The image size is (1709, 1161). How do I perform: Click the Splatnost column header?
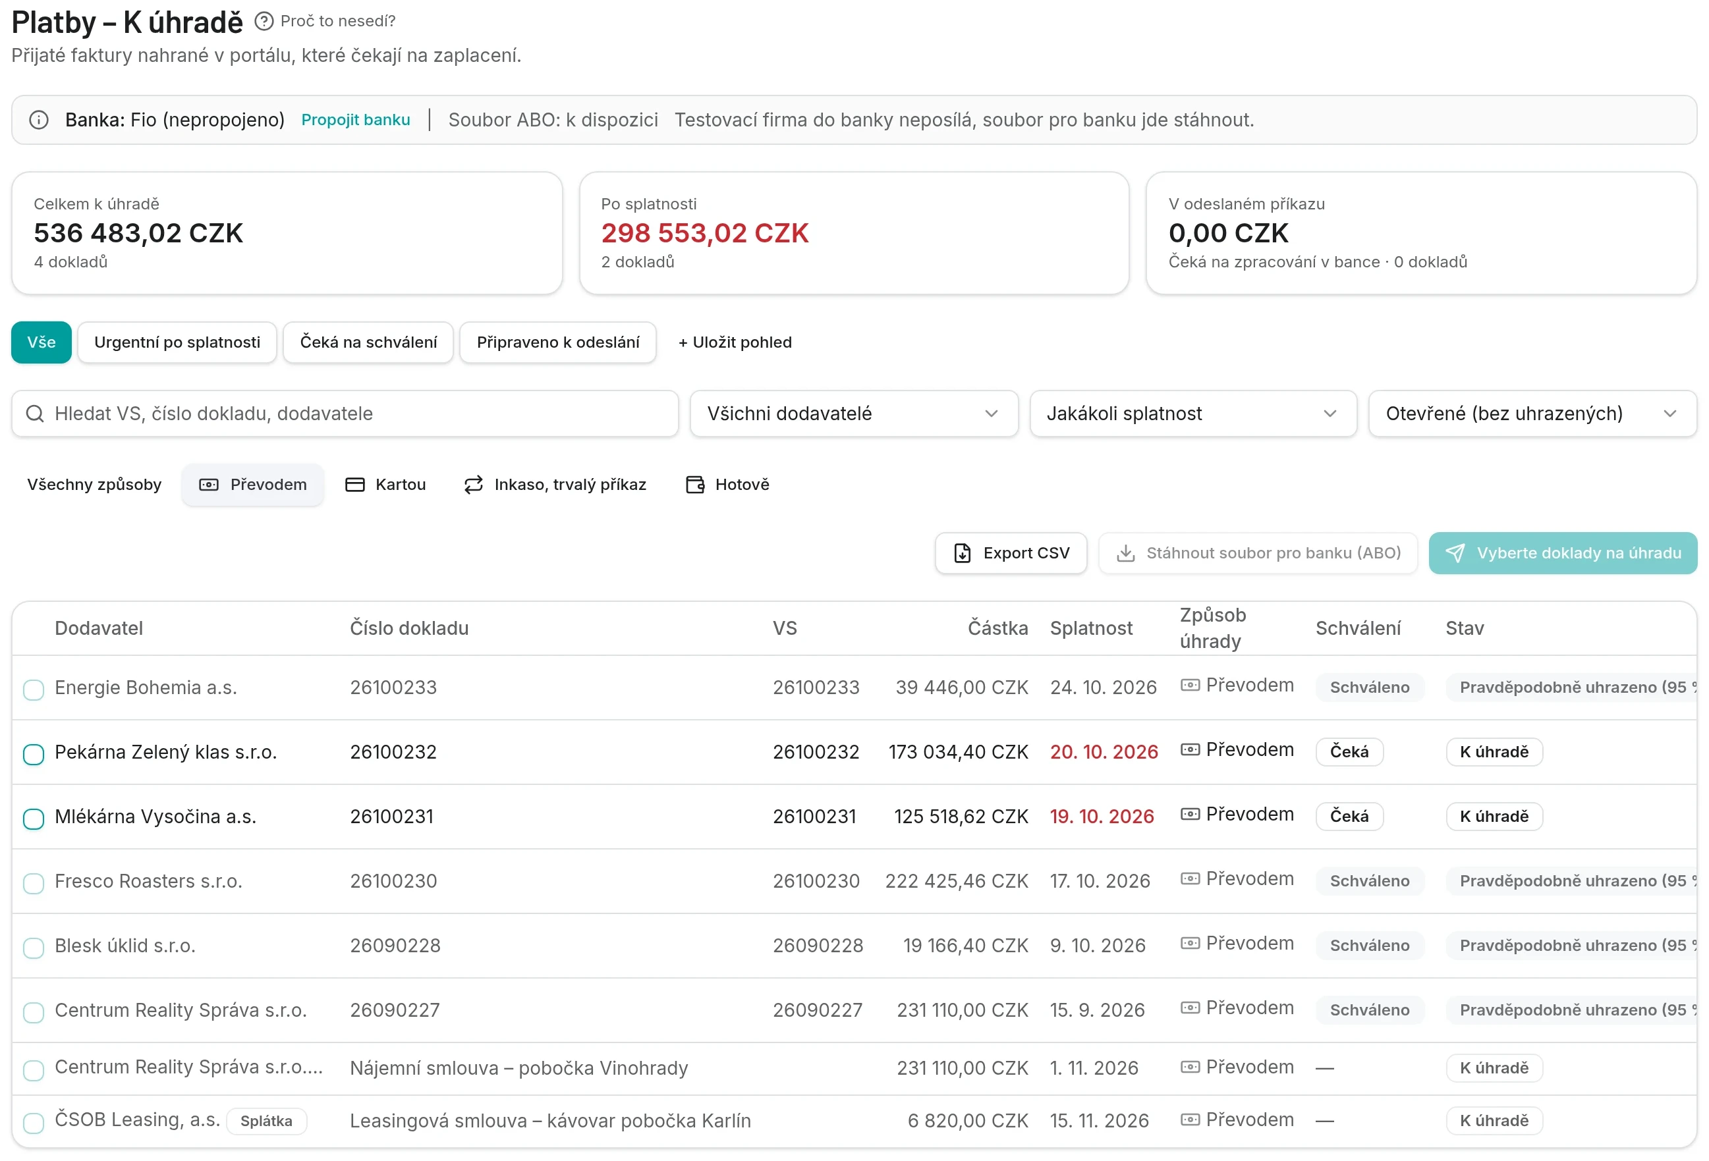[x=1092, y=629]
